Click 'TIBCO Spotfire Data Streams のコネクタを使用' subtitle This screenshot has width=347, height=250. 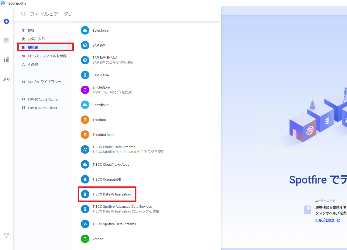pyautogui.click(x=128, y=152)
